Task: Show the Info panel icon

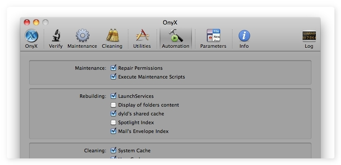Action: pos(244,36)
